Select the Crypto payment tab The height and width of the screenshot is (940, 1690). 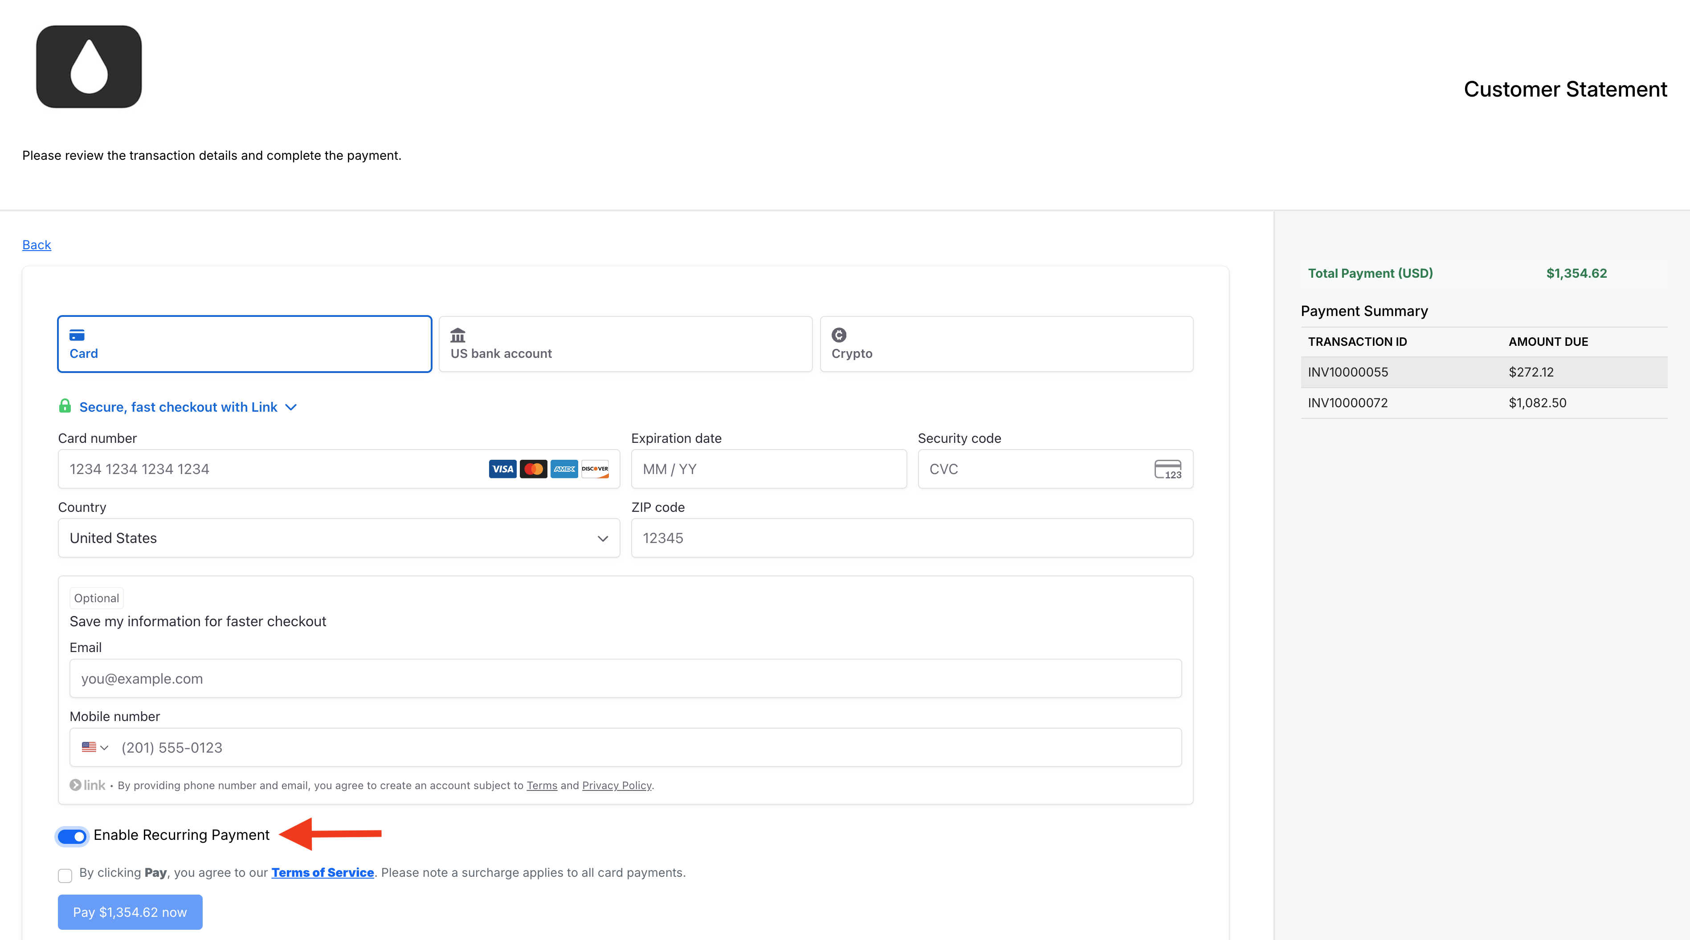1006,344
